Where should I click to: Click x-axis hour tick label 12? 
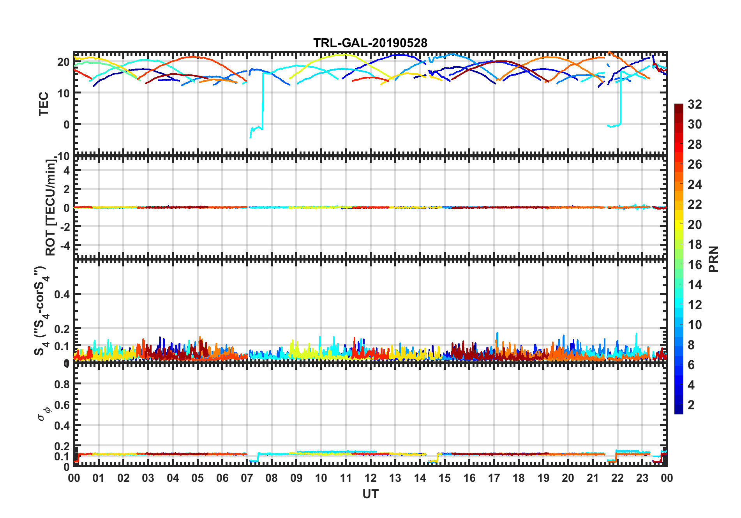tap(370, 478)
